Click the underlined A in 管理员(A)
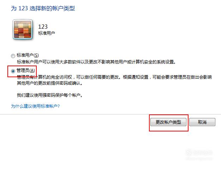Viewport: 221px width, 169px height. [32, 71]
